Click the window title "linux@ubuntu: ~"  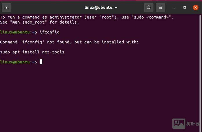point(101,8)
